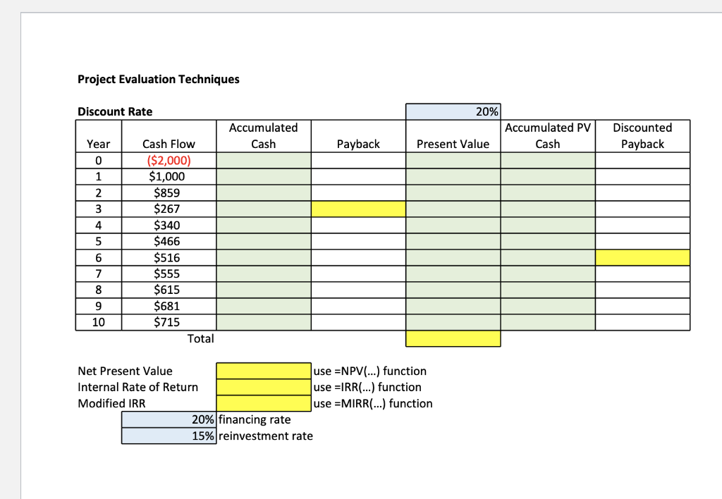Screen dimensions: 722x499
Task: Click the $615 cash flow cell
Action: tap(169, 290)
